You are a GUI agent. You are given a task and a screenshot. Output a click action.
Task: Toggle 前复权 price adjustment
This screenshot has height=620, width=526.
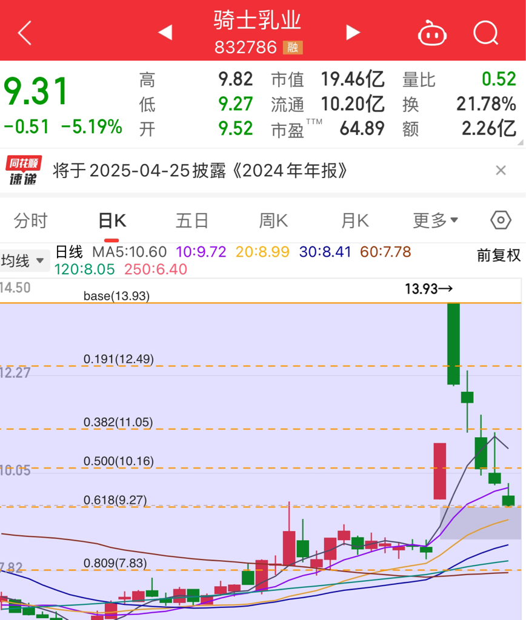[499, 256]
